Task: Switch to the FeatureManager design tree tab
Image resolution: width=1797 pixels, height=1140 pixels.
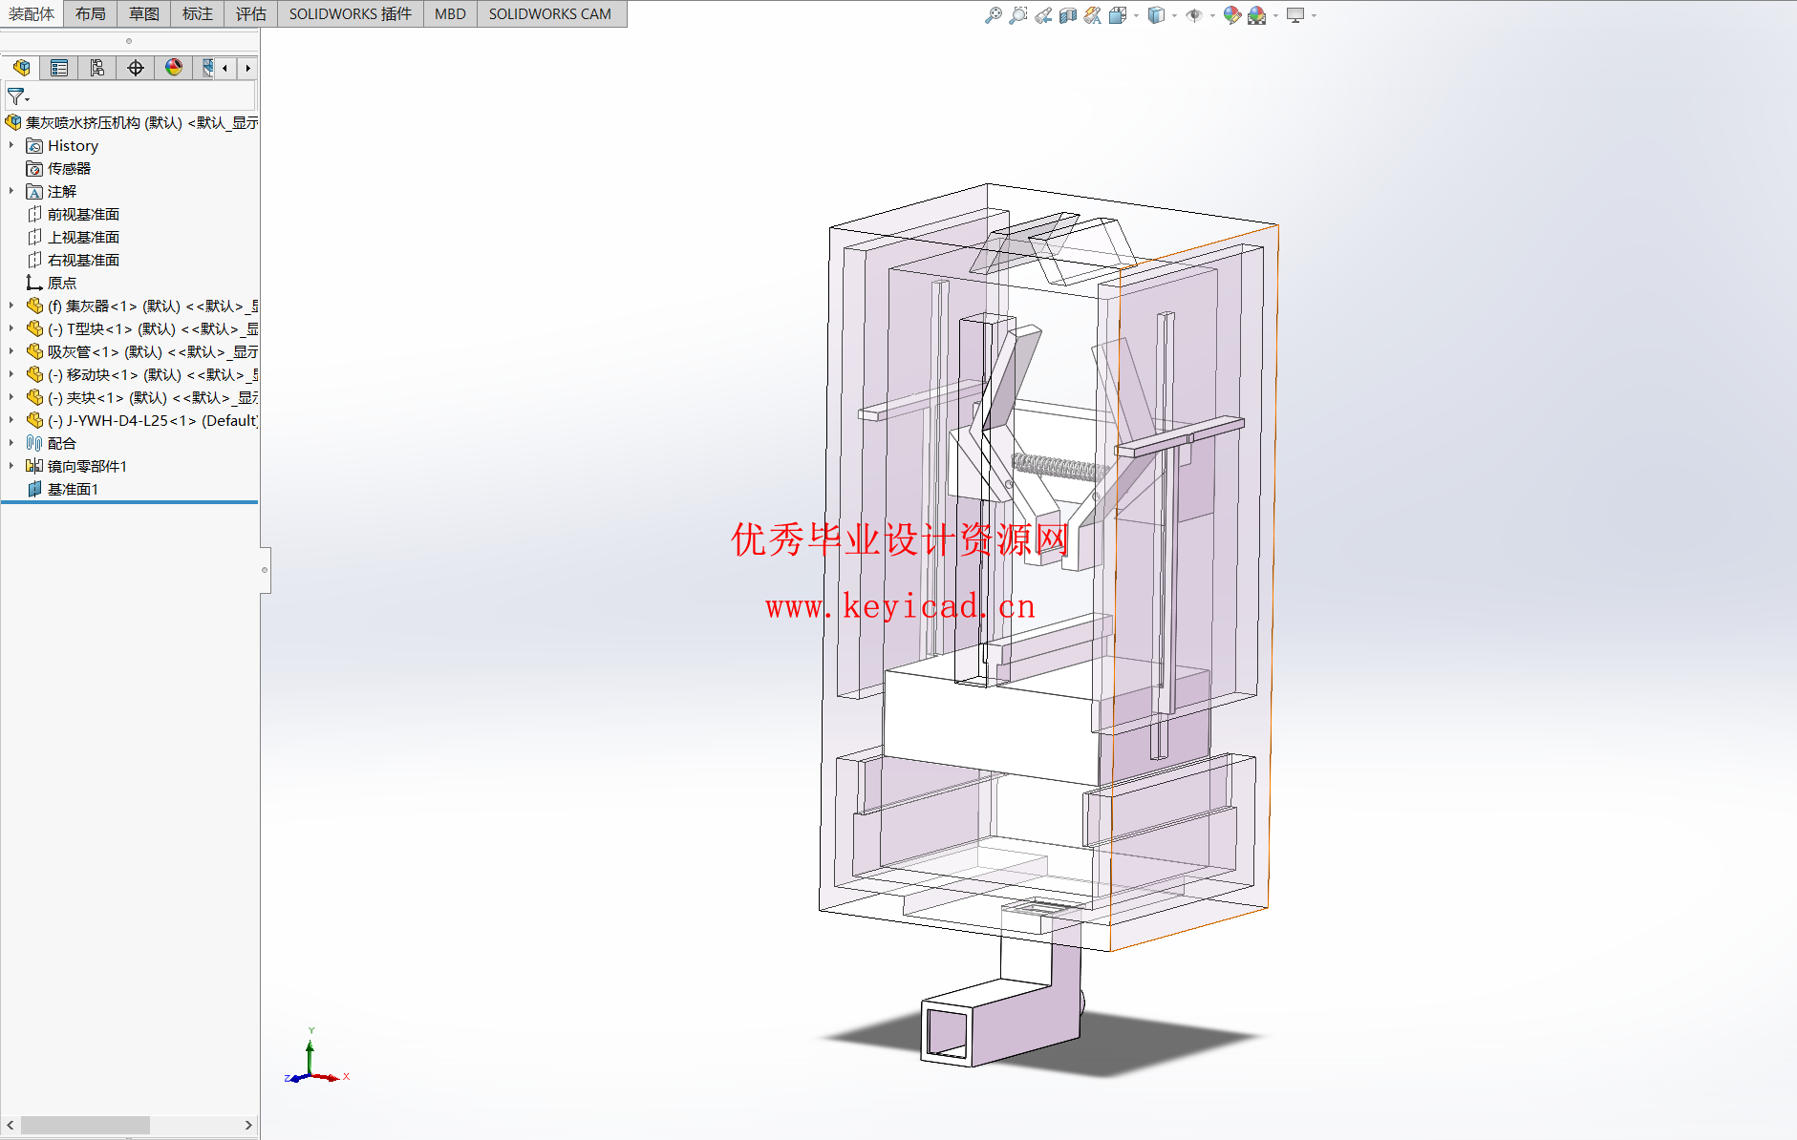Action: [21, 68]
